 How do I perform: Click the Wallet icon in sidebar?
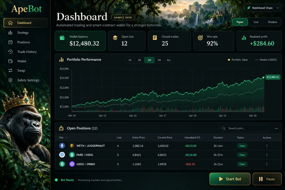point(10,61)
